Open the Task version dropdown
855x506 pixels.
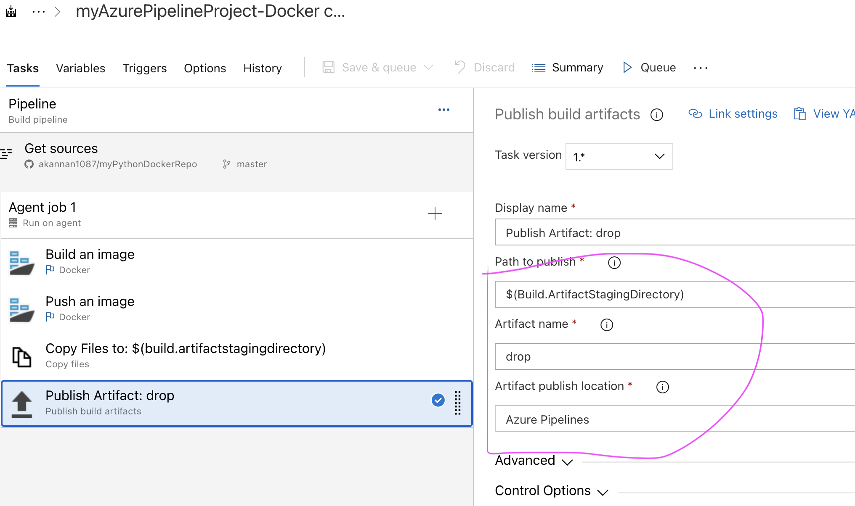click(x=619, y=156)
